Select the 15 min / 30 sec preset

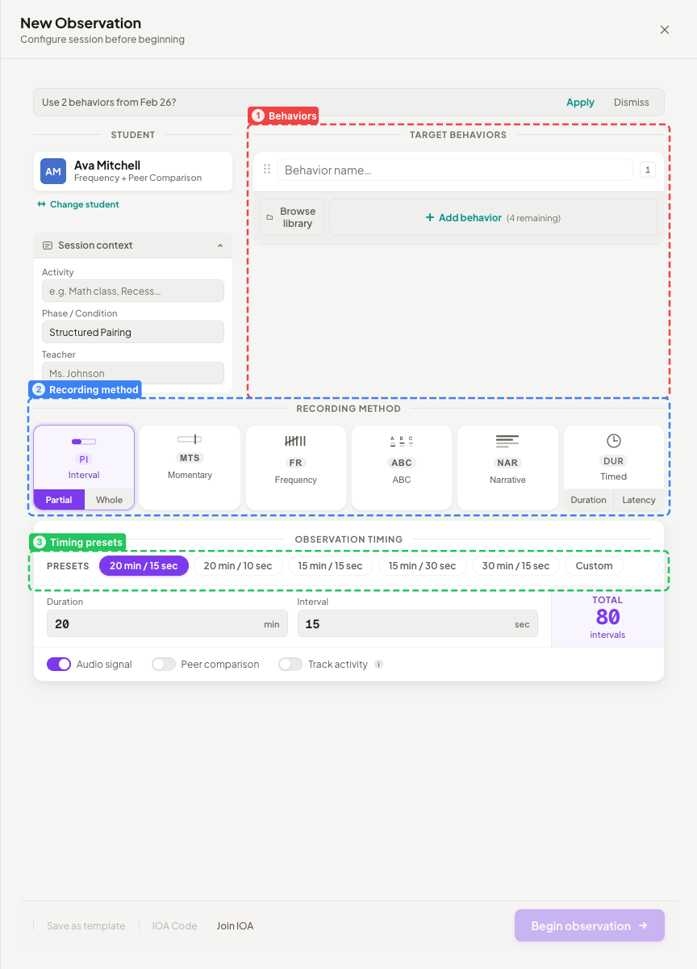(422, 565)
